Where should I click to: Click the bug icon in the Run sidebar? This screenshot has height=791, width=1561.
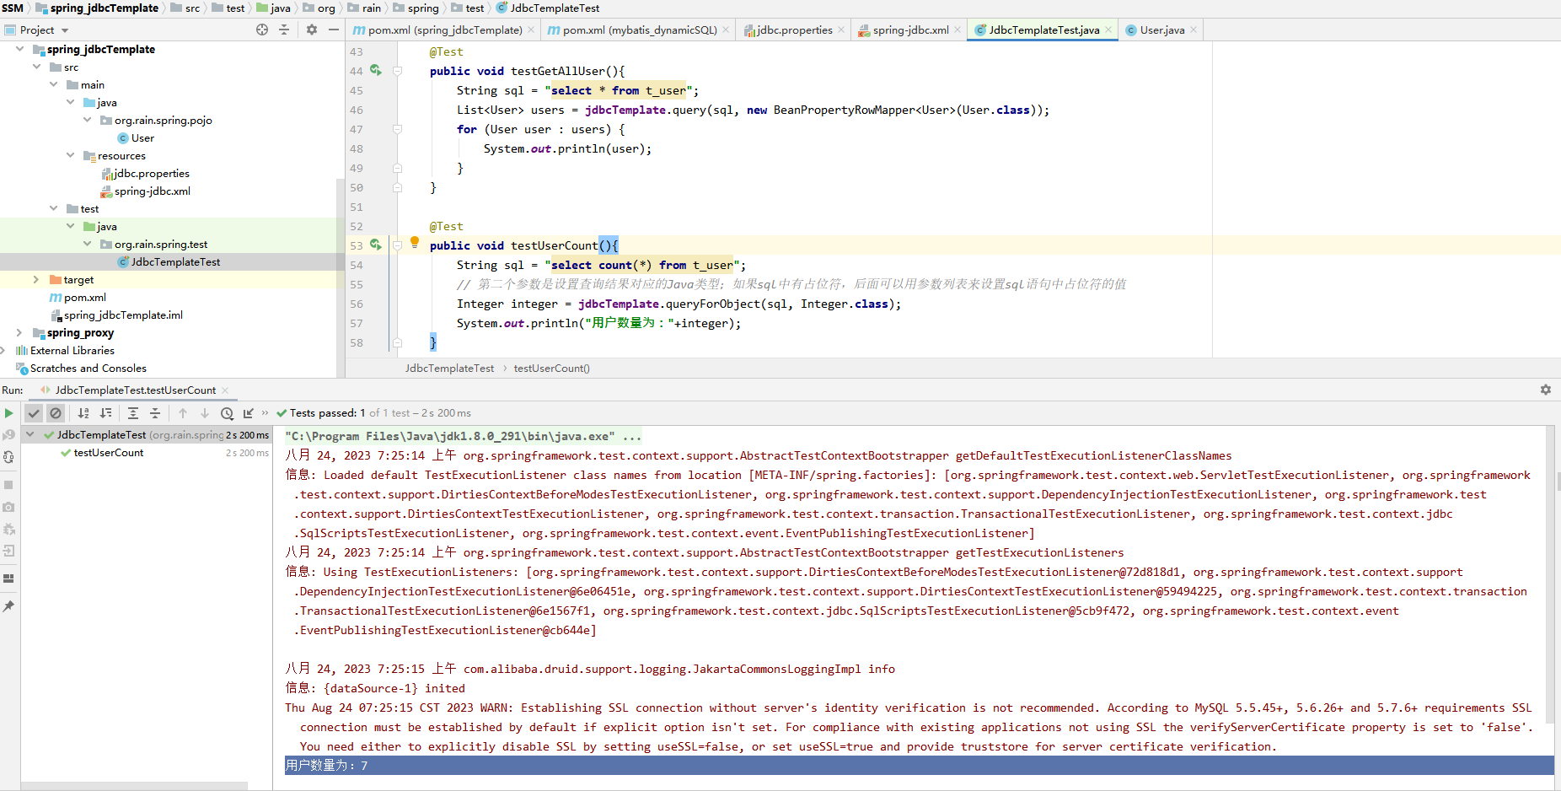click(8, 529)
